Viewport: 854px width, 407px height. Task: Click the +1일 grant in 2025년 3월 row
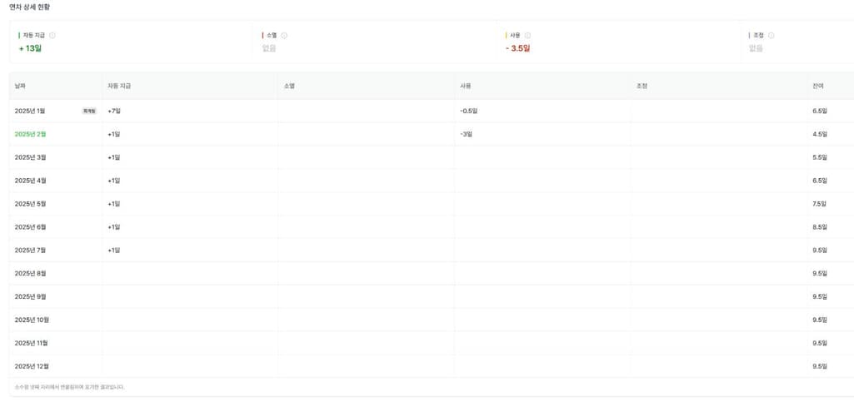[114, 157]
